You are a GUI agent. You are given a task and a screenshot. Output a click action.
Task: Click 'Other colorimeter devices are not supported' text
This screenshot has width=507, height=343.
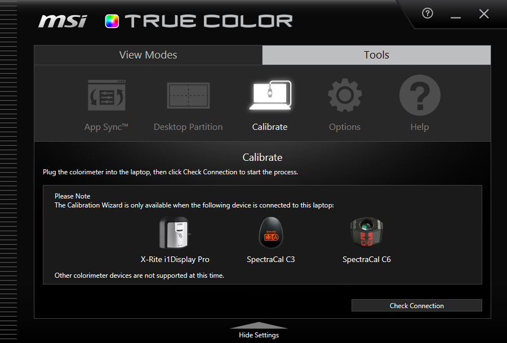[139, 276]
